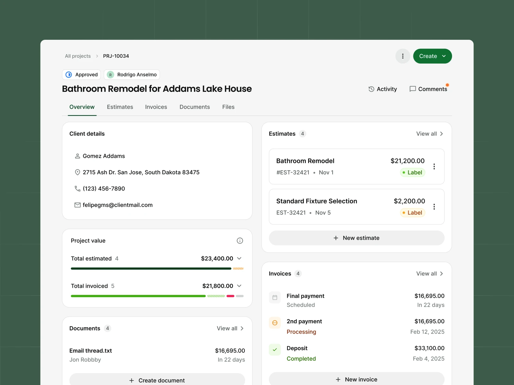Click the email icon beside felipegms@clientmail.com
The image size is (514, 385).
(x=77, y=205)
